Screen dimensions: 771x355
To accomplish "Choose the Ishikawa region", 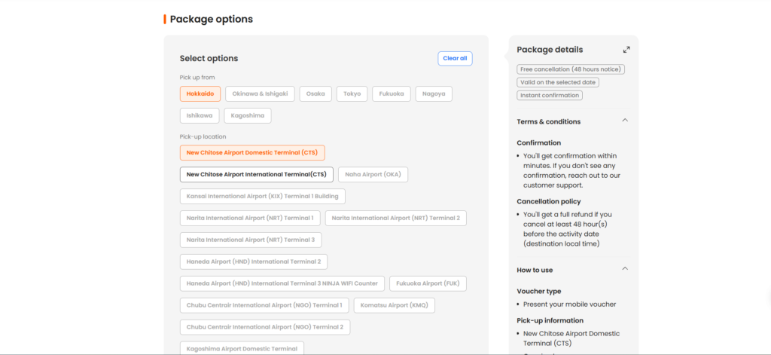I will (200, 116).
